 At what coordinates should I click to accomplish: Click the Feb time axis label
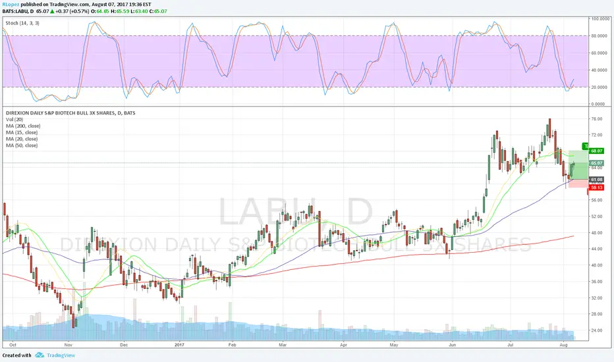[232, 345]
